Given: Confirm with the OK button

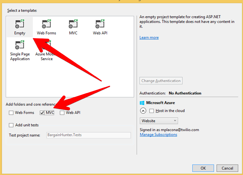Looking at the screenshot, I should pyautogui.click(x=203, y=168).
